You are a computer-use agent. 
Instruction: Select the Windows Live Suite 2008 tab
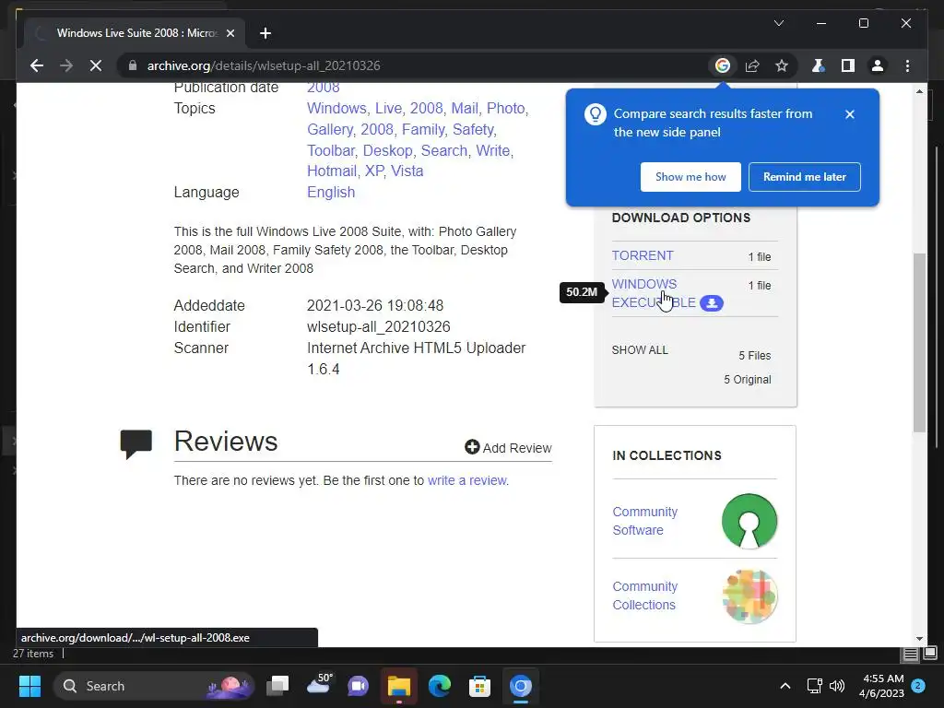click(x=136, y=33)
